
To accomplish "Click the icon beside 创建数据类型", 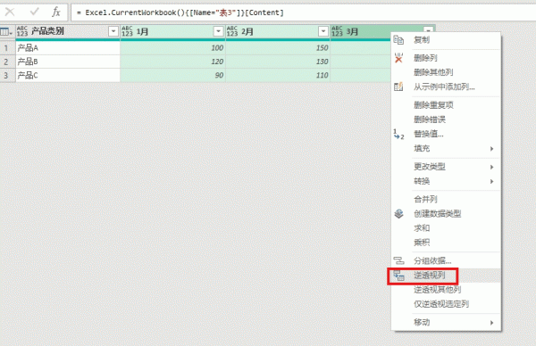I will point(398,214).
